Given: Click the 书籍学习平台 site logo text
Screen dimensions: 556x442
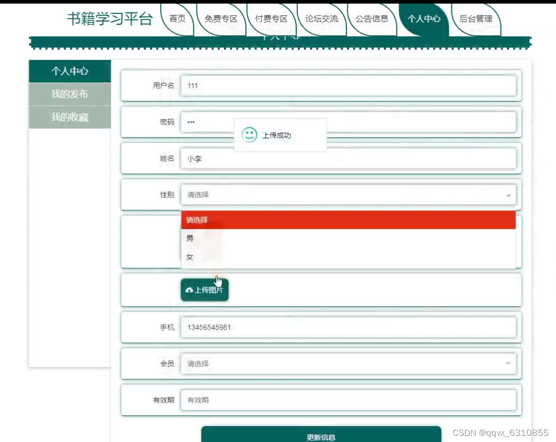Looking at the screenshot, I should (x=109, y=18).
